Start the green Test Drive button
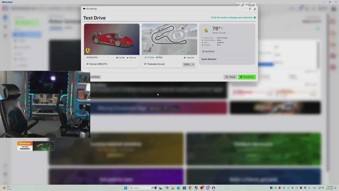The width and height of the screenshot is (339, 191). (247, 77)
